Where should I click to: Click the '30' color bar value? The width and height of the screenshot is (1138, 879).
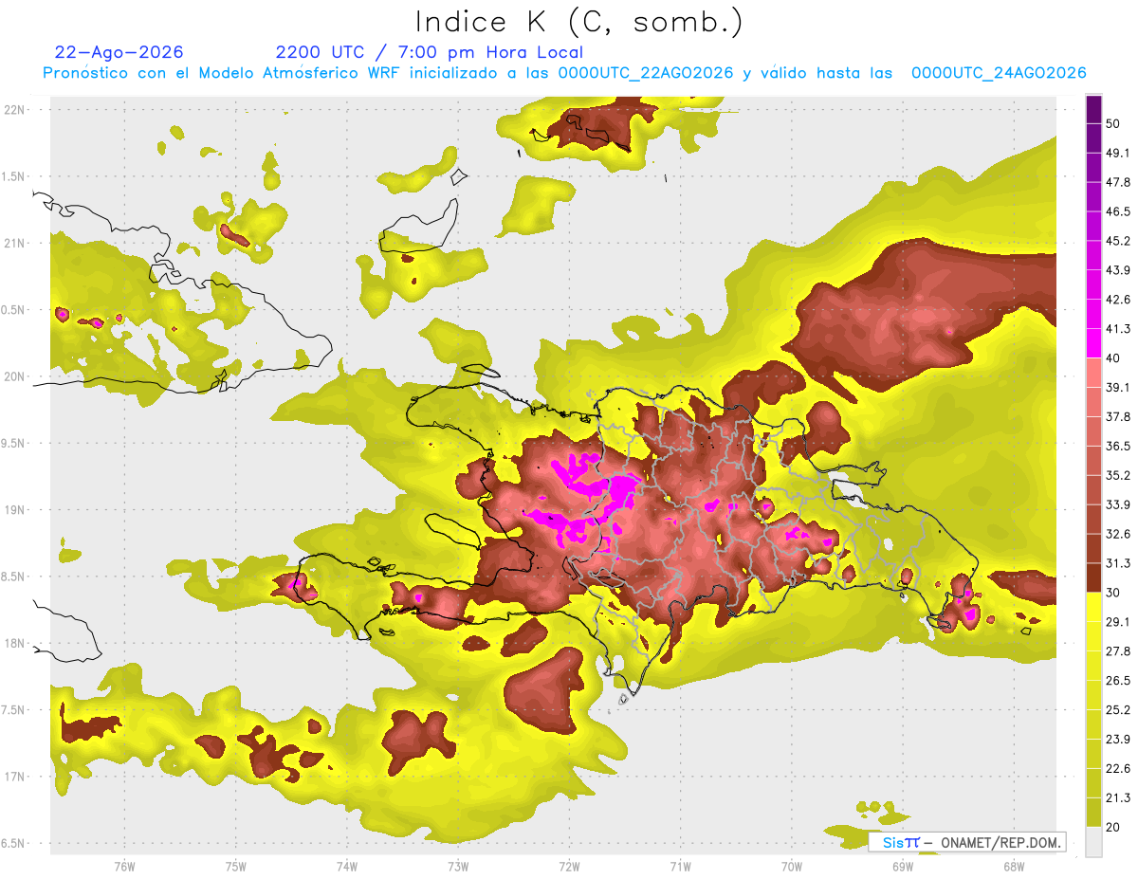1113,593
